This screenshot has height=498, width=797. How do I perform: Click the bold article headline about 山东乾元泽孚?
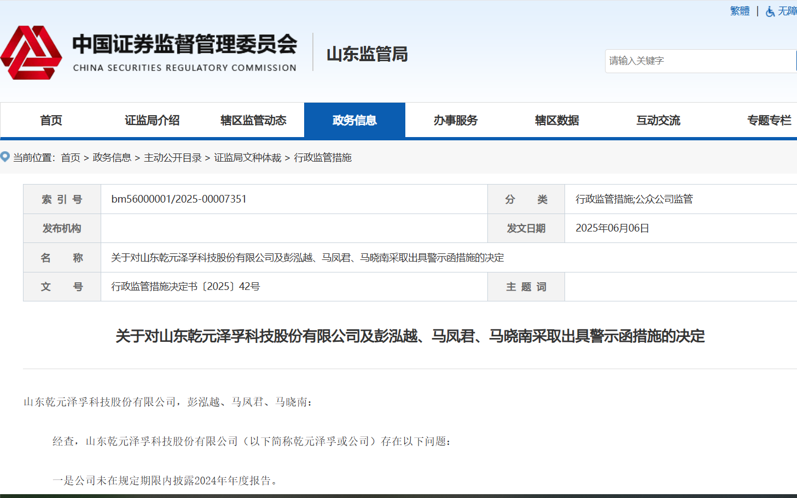pyautogui.click(x=410, y=336)
